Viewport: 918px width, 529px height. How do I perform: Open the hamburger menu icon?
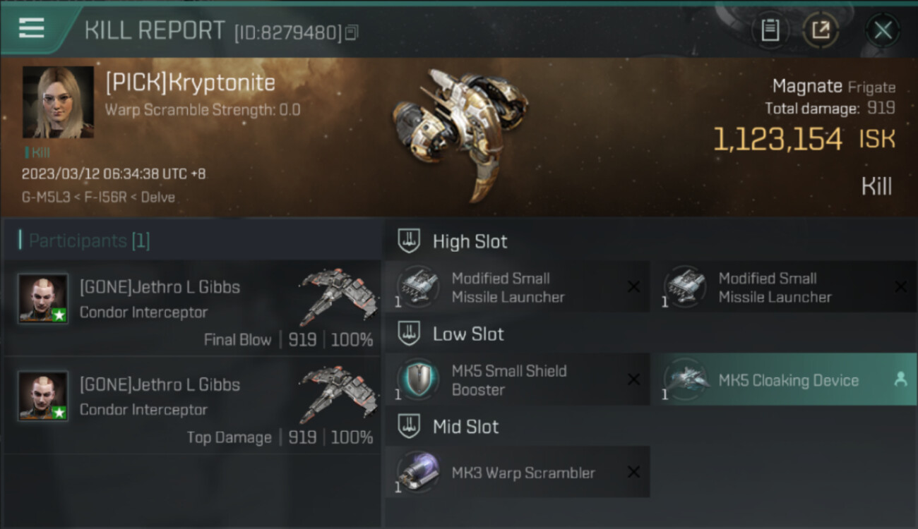(x=32, y=28)
